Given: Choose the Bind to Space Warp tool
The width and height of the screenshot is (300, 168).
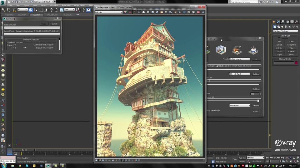Looking at the screenshot, I should pyautogui.click(x=13, y=10).
